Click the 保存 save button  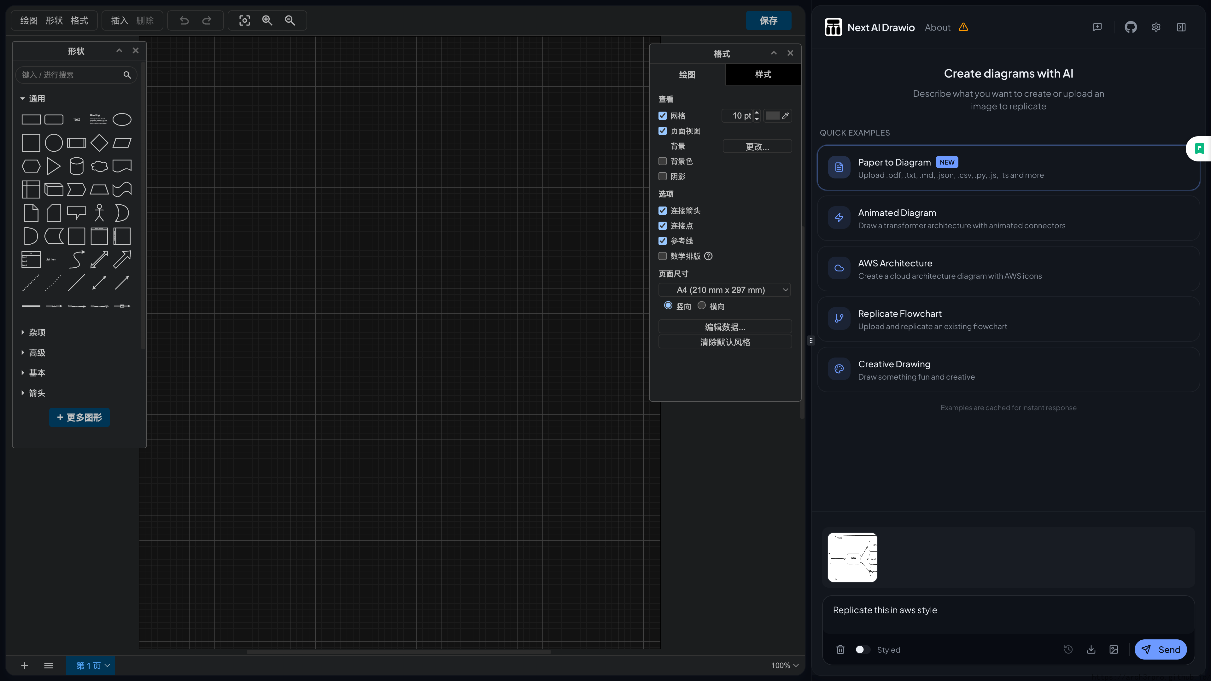pos(768,20)
